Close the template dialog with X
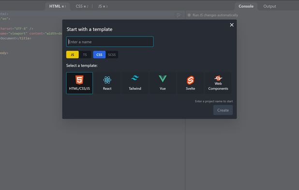The height and width of the screenshot is (190, 299). [232, 25]
